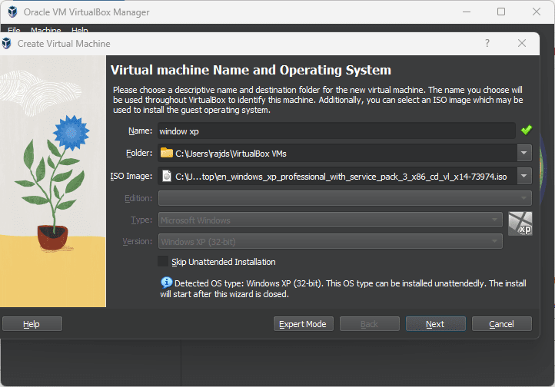Open the File menu
This screenshot has height=387, width=555.
pos(14,31)
